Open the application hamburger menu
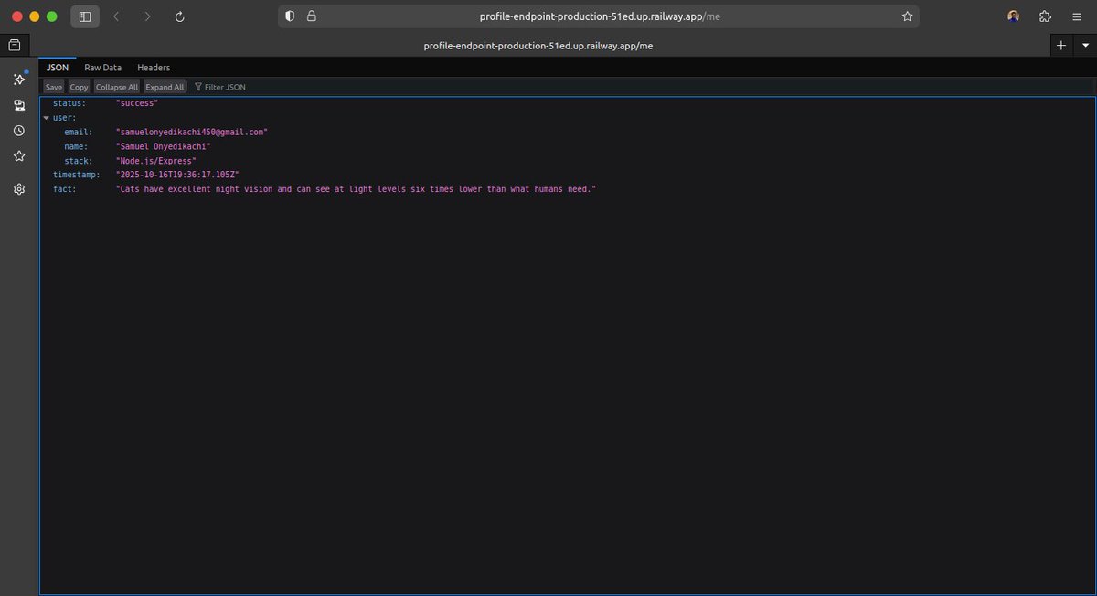Viewport: 1097px width, 596px height. (x=1077, y=16)
